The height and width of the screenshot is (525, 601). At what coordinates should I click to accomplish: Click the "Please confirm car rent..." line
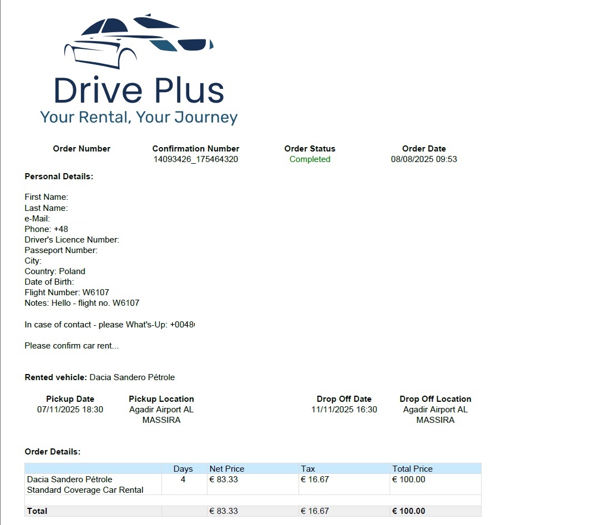point(72,346)
